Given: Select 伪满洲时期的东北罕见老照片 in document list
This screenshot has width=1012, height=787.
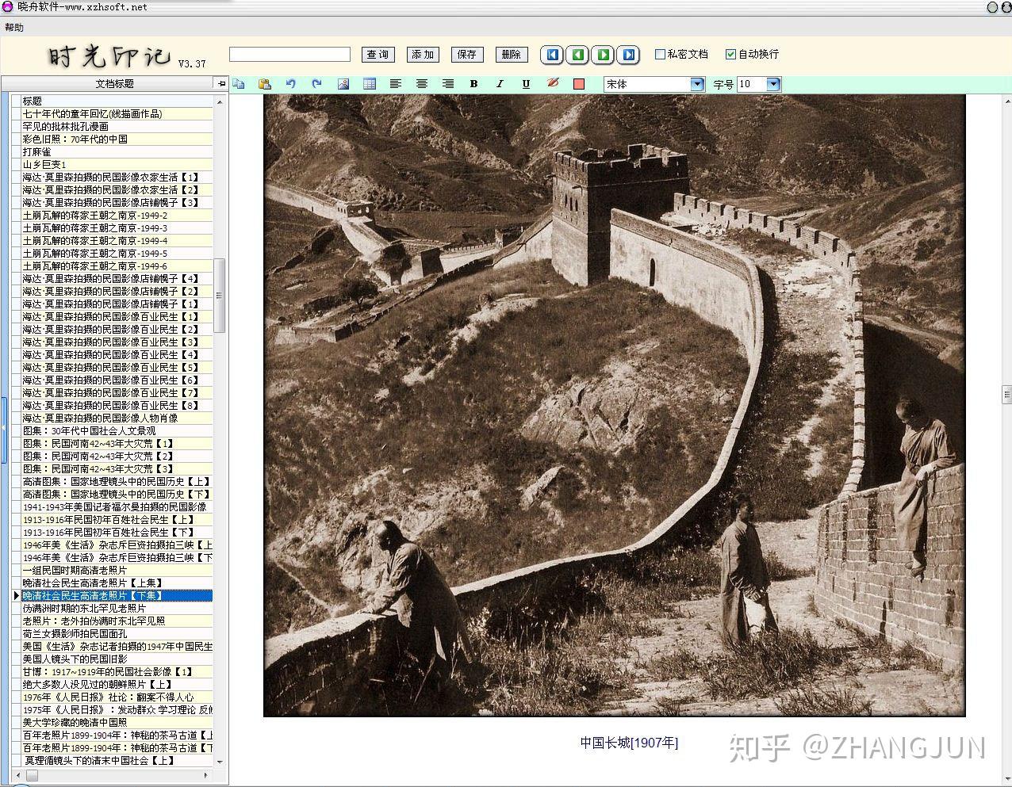Looking at the screenshot, I should coord(84,608).
